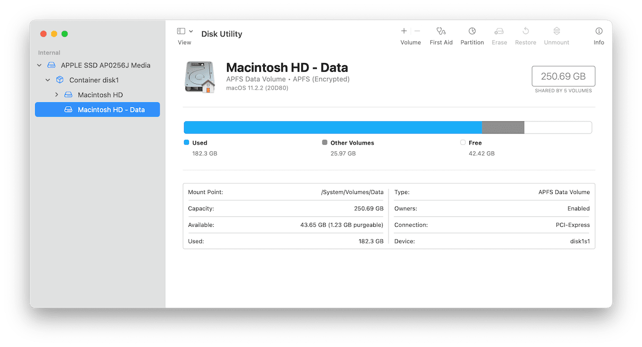The image size is (642, 347).
Task: Click the Device: row label
Action: [404, 242]
